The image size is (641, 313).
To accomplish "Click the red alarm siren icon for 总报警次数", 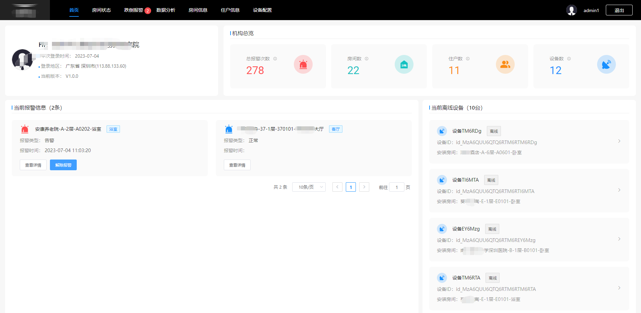I will (x=303, y=64).
